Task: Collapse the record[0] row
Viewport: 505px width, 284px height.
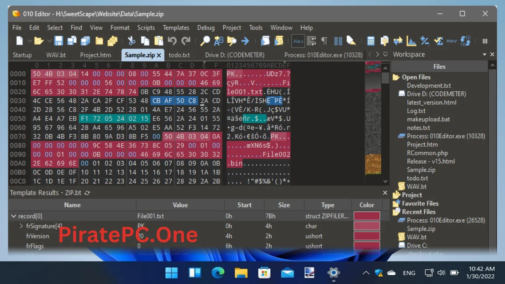Action: tap(14, 216)
